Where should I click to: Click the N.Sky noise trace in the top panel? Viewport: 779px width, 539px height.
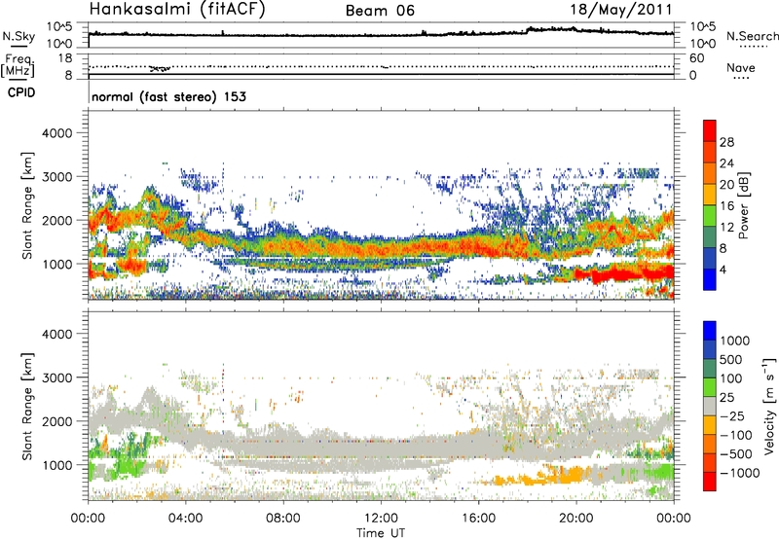[381, 34]
